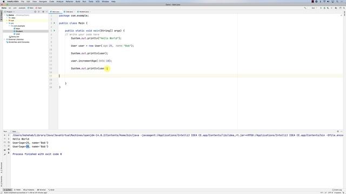
Task: Open the Refactor menu
Action: click(69, 2)
